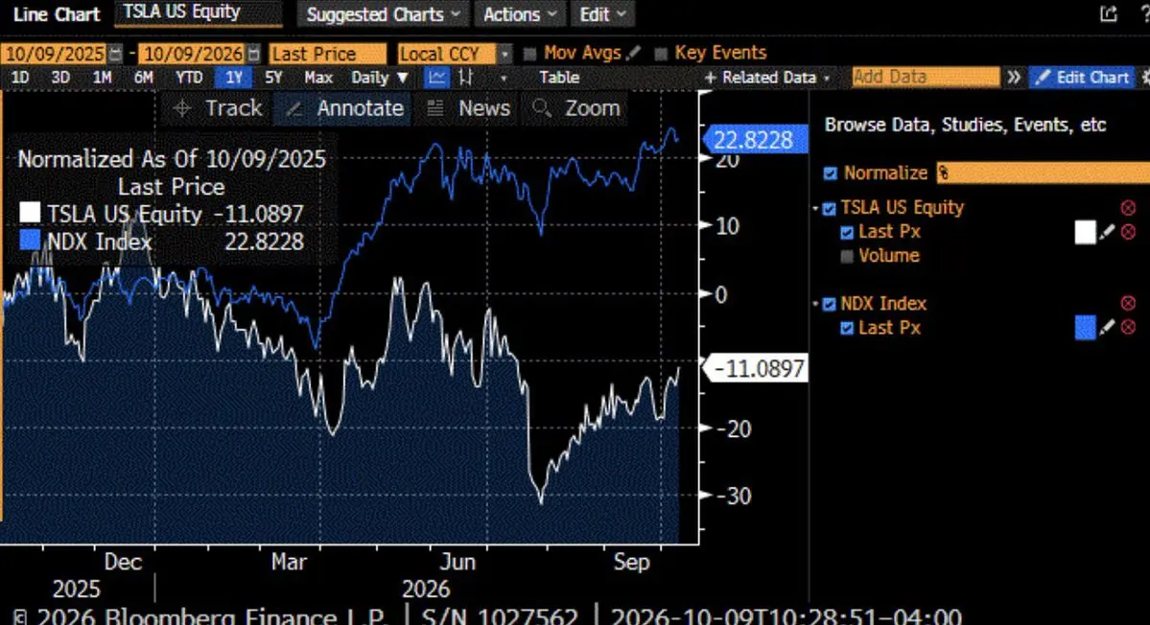Screen dimensions: 1150x625
Task: Open the Table view
Action: (559, 77)
